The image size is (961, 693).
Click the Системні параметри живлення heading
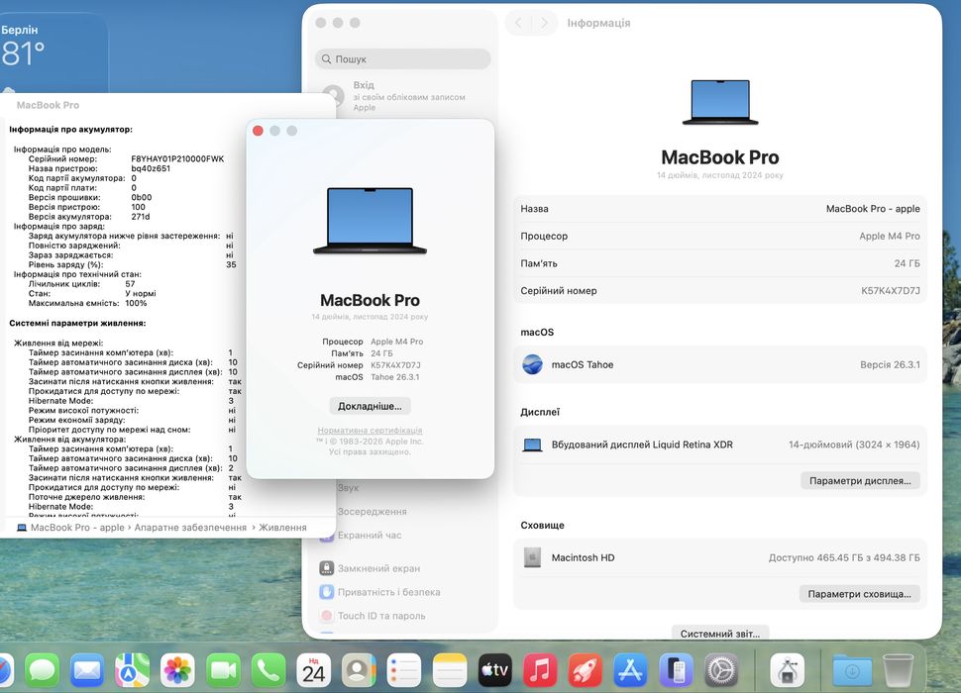tap(77, 323)
